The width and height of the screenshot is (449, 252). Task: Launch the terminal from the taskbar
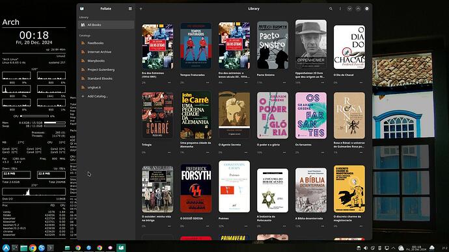point(50,247)
